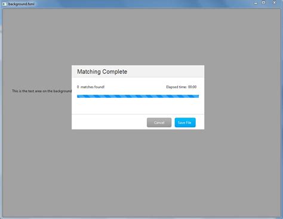Image resolution: width=283 pixels, height=219 pixels.
Task: Click the gray header band right of title
Action: pos(165,72)
